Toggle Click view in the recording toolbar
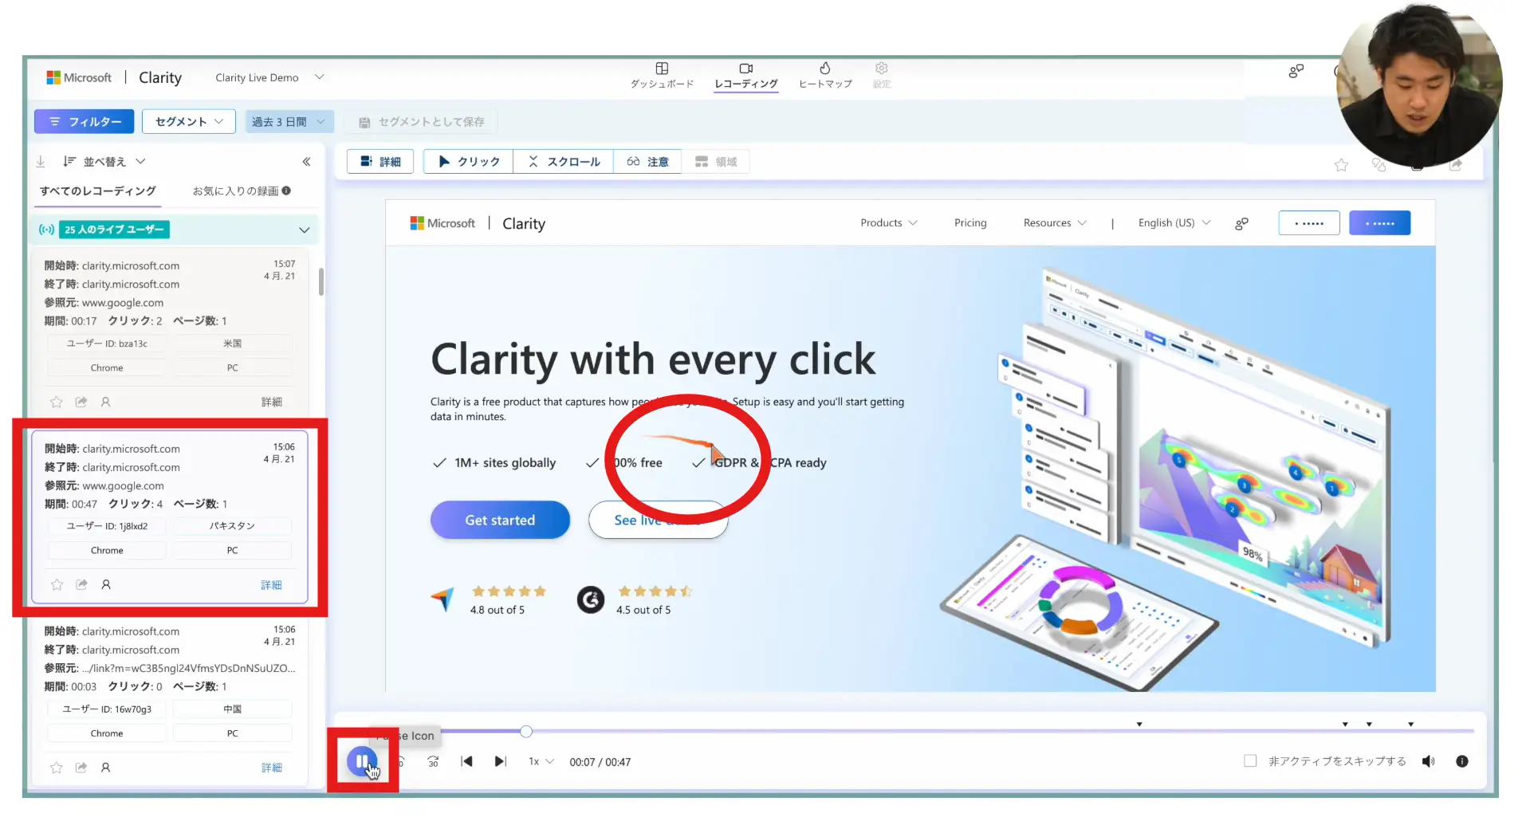Image resolution: width=1522 pixels, height=825 pixels. (469, 162)
